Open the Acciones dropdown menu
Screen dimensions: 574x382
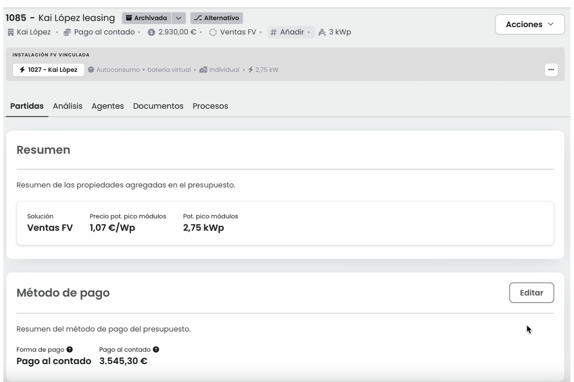tap(530, 24)
